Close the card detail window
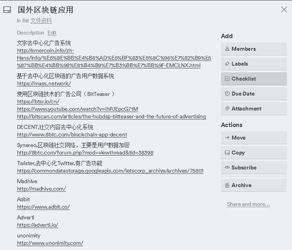 (x=284, y=9)
